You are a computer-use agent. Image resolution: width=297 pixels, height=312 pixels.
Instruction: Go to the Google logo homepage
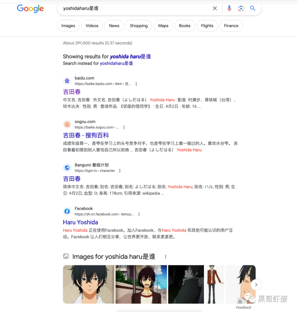pyautogui.click(x=30, y=9)
